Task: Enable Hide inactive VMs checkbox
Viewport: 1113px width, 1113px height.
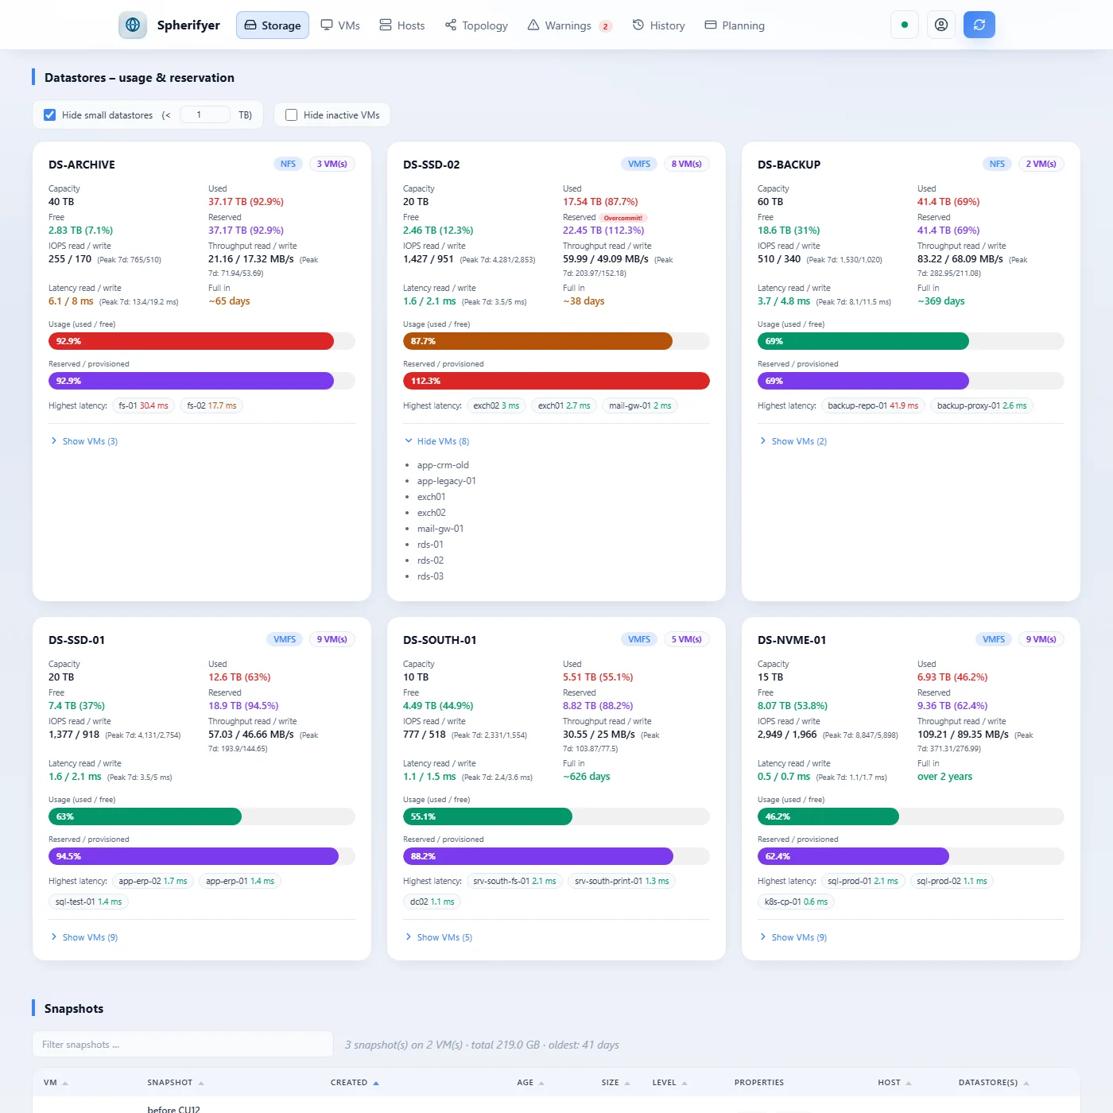Action: pyautogui.click(x=291, y=115)
